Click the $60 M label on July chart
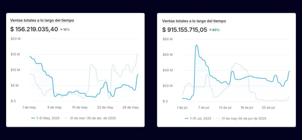Viewport: 302px width, 140px height. pos(167,55)
